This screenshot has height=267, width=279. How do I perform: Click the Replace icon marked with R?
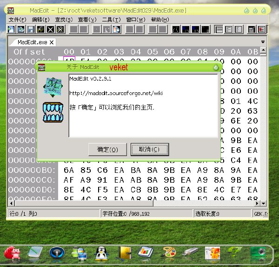click(206, 29)
